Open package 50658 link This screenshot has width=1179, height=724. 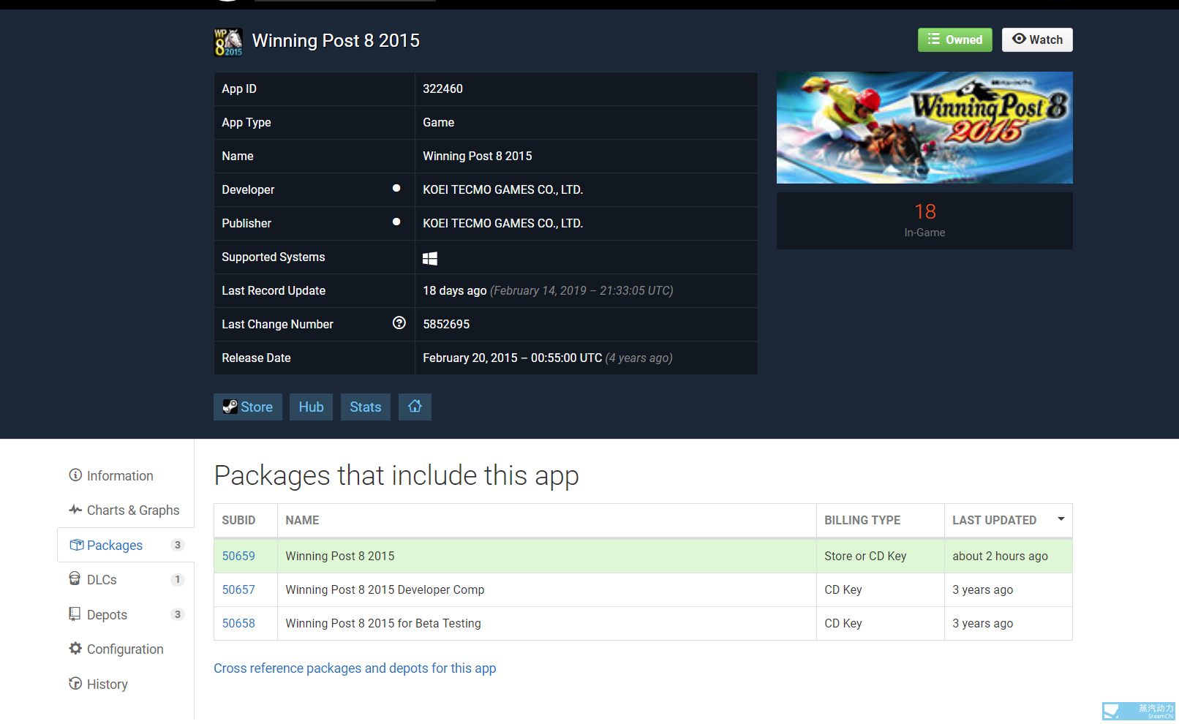coord(238,623)
